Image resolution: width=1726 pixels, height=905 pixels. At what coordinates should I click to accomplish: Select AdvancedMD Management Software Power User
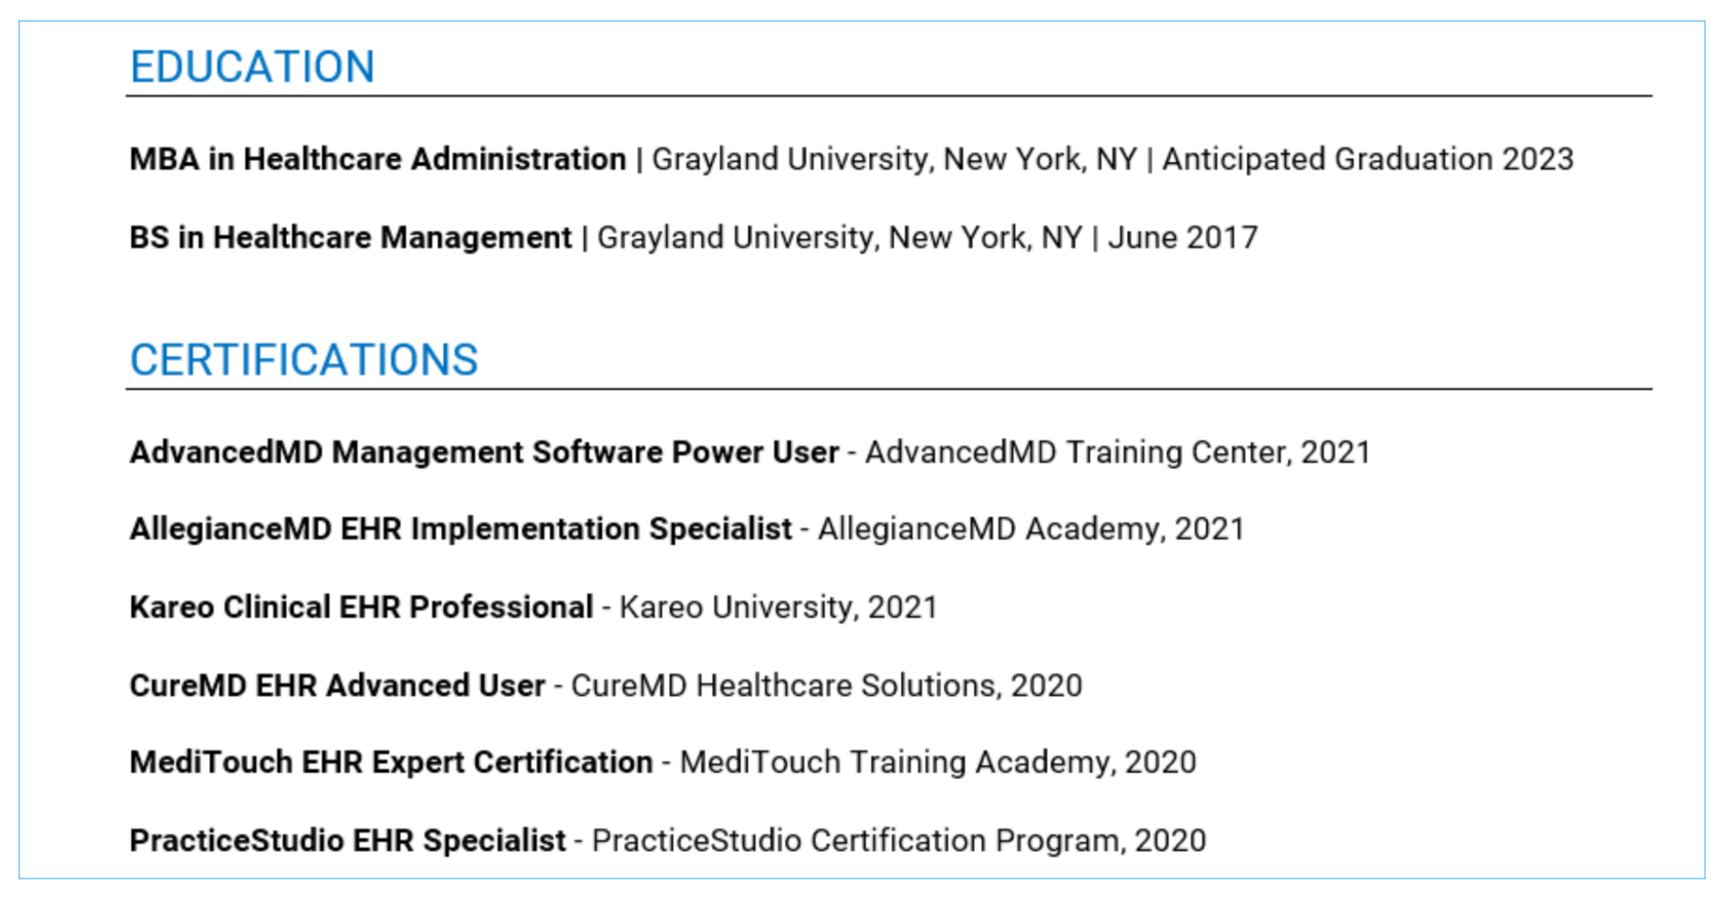[x=483, y=453]
